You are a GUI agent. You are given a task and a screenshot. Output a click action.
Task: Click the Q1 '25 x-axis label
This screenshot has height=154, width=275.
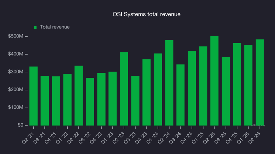[198, 138]
